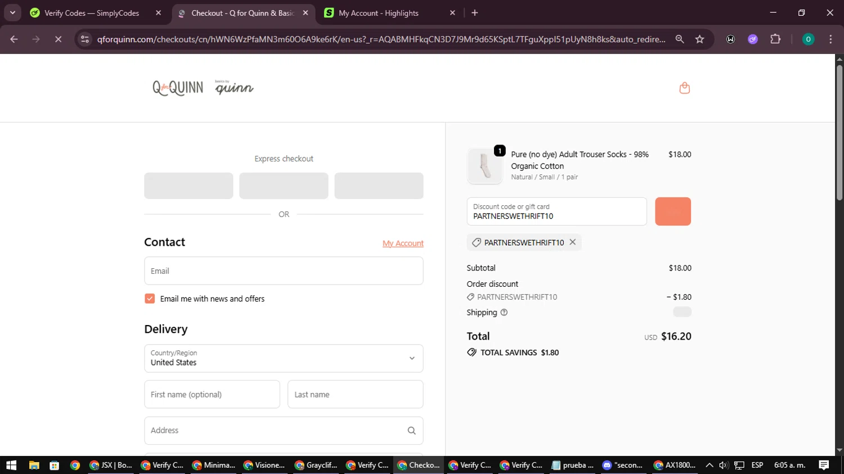
Task: Stop page loading with the X button
Action: click(58, 39)
